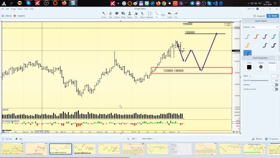Open the Image menu

[13, 9]
